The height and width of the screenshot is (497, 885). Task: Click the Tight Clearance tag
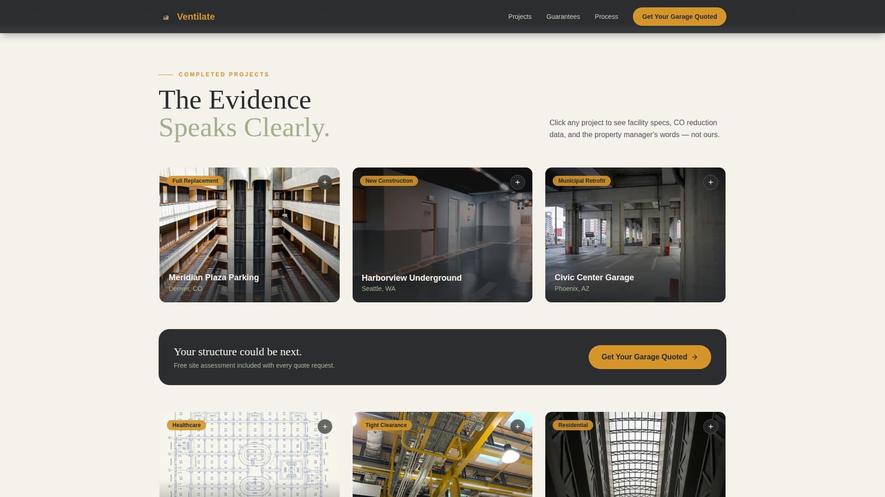[386, 425]
